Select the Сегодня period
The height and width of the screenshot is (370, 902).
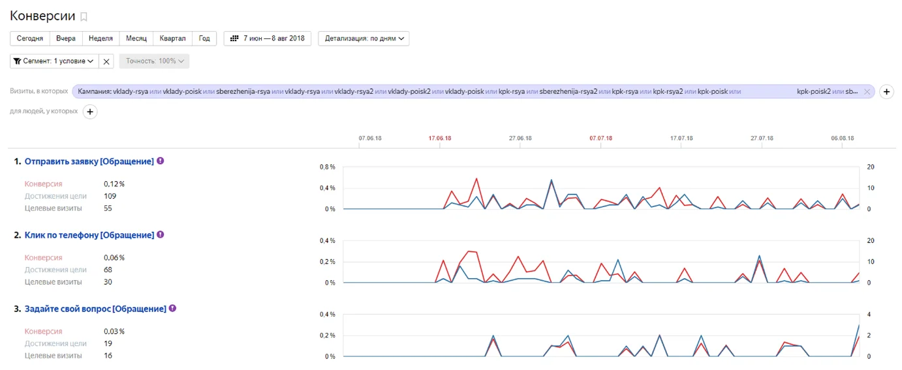[x=30, y=38]
